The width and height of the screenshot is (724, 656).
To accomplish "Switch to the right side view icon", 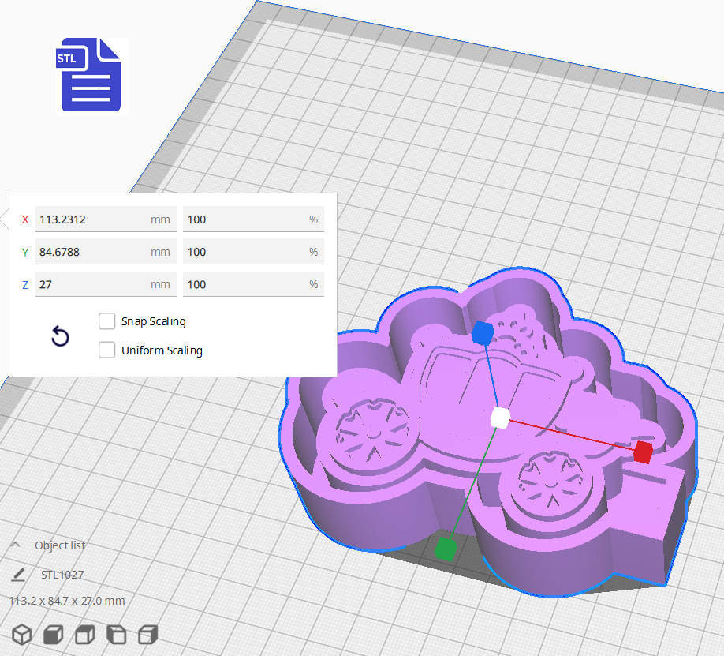I will click(x=147, y=634).
